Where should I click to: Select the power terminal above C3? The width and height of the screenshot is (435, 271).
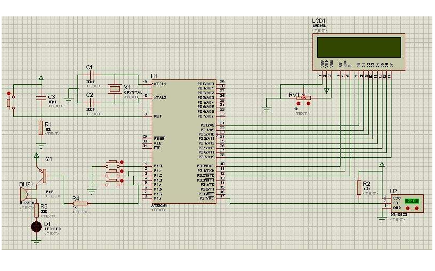(41, 78)
